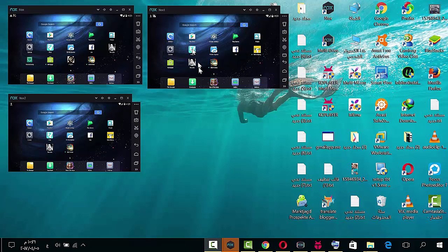Expand dropdown arrow in Nox title bar
Screen dimensions: 448x252
[x=98, y=10]
